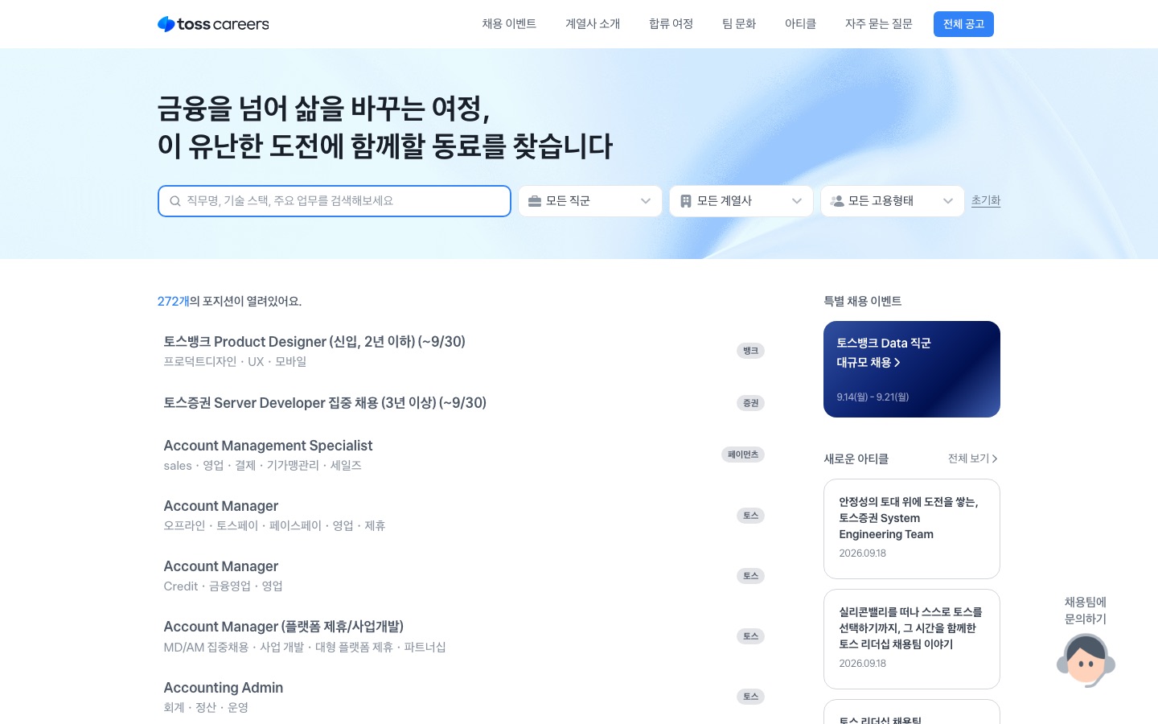The height and width of the screenshot is (724, 1158).
Task: Open Accounting Admin posting
Action: [x=464, y=697]
